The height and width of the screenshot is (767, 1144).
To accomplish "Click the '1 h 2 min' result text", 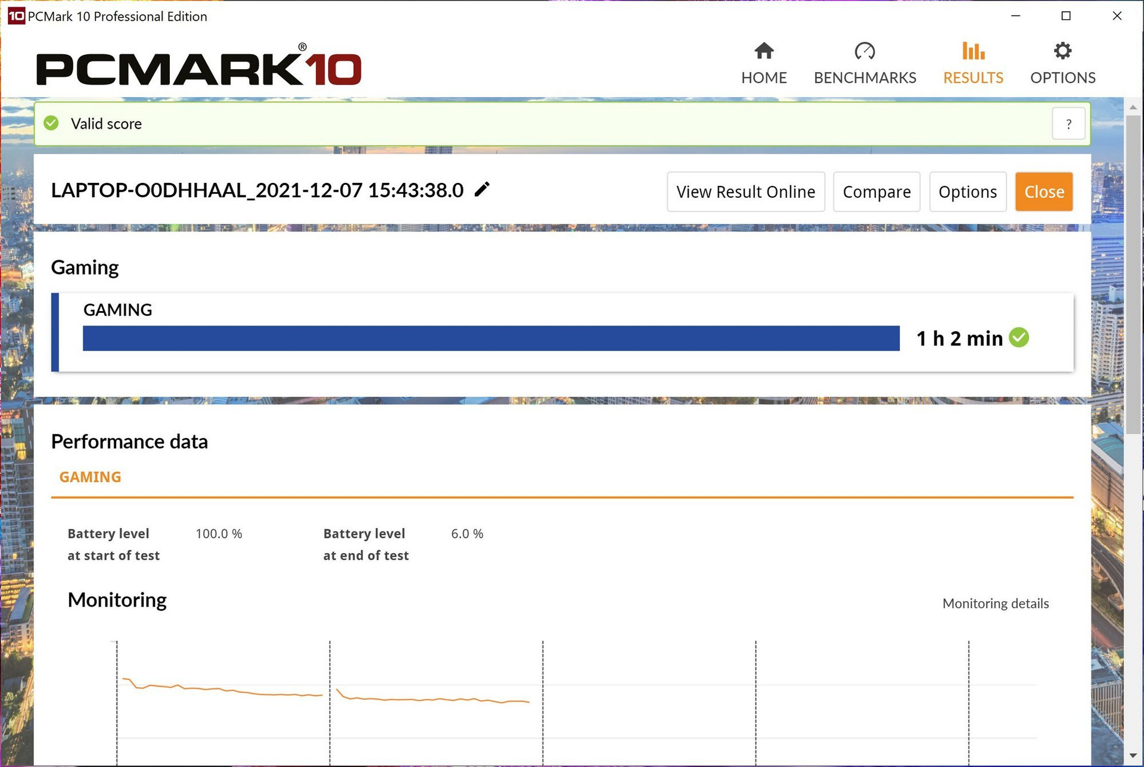I will click(x=959, y=339).
